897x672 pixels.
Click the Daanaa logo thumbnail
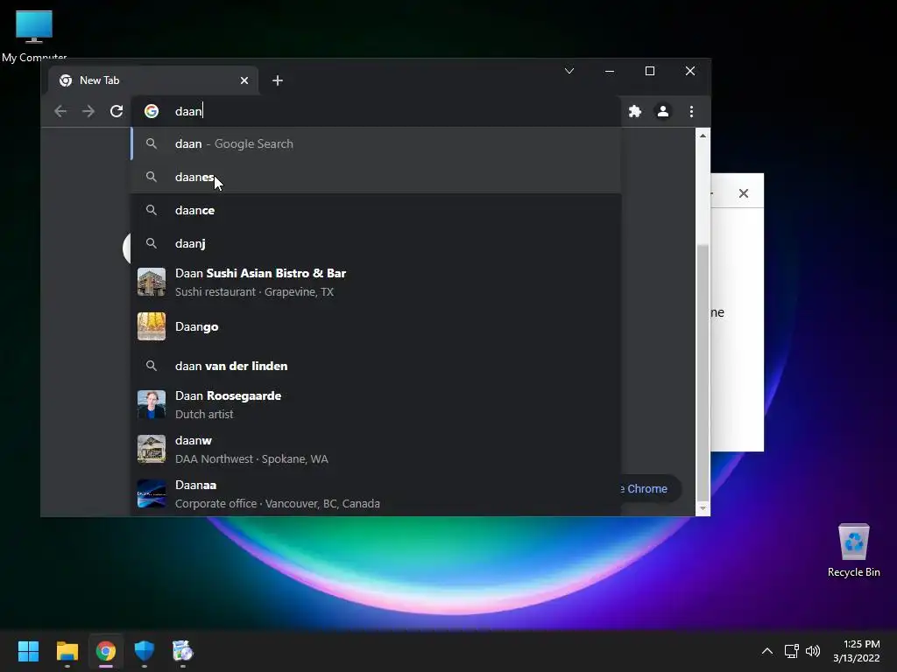pyautogui.click(x=152, y=493)
